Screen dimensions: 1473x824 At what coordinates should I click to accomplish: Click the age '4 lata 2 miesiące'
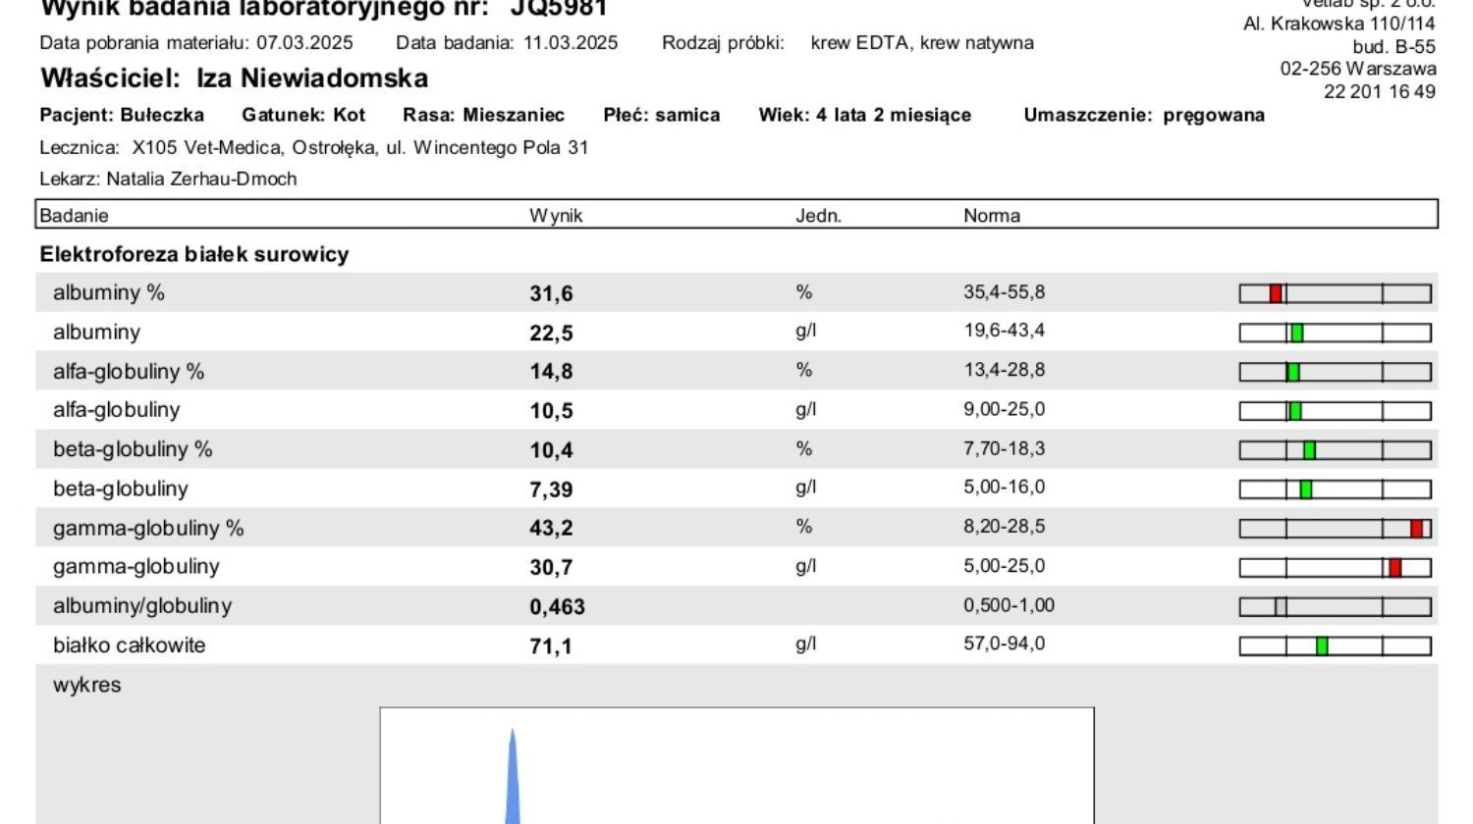[894, 115]
